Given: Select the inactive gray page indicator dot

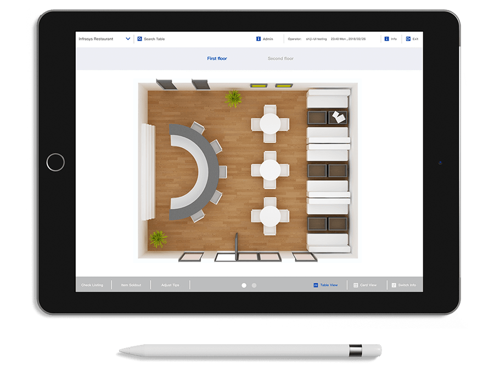Looking at the screenshot, I should pyautogui.click(x=254, y=285).
